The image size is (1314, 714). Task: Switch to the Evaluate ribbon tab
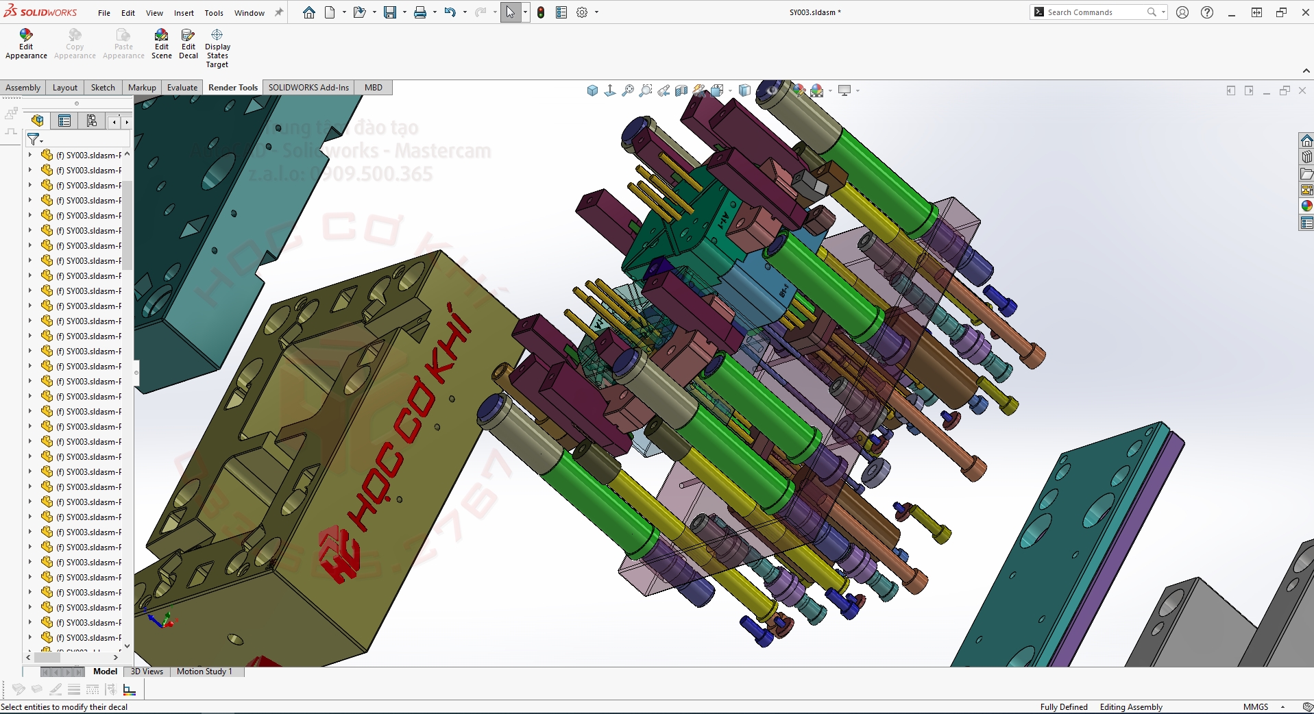pos(182,88)
